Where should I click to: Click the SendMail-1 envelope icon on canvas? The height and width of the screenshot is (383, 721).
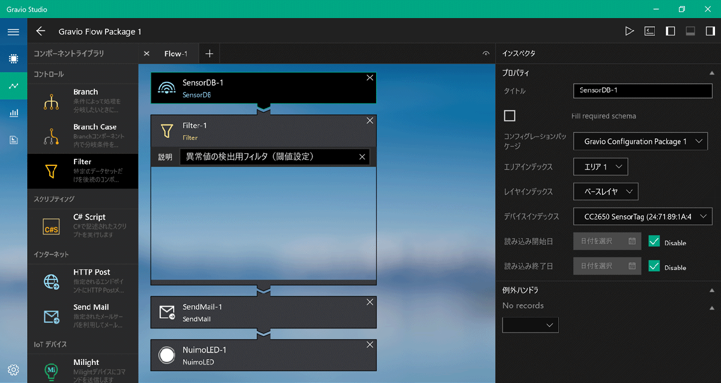click(x=166, y=312)
